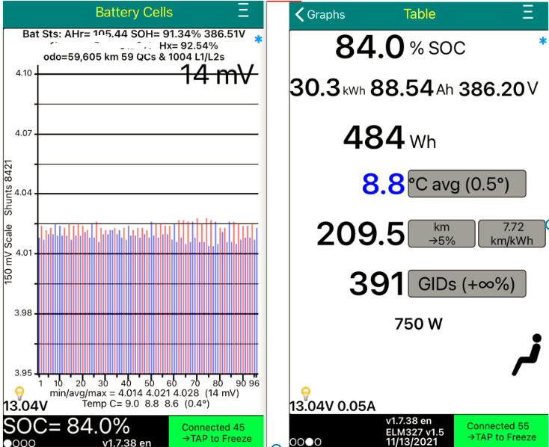Tap the blue Bluetooth indicator on Table screen
This screenshot has width=549, height=447.
click(x=543, y=41)
